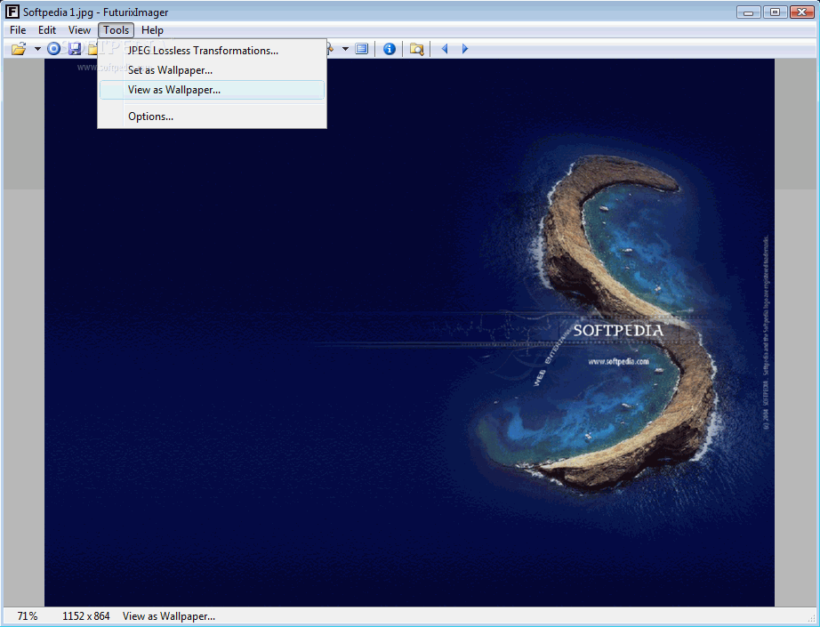Viewport: 820px width, 627px height.
Task: Open the File menu
Action: click(x=18, y=30)
